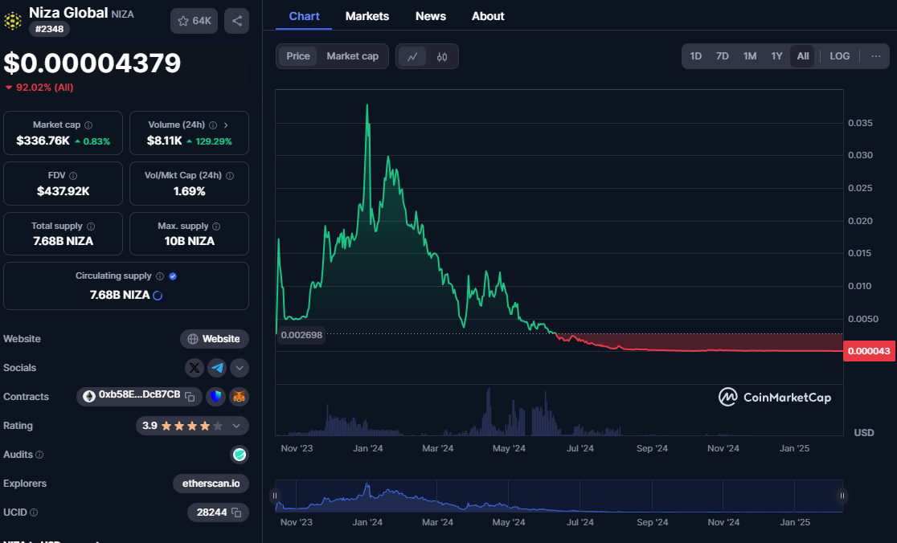Expand more socials dropdown

coord(240,368)
